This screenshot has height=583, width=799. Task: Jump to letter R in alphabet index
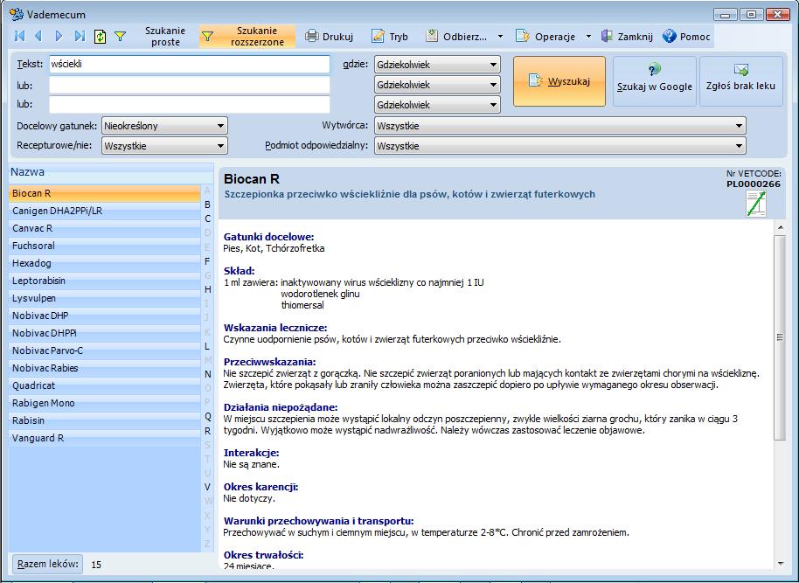pyautogui.click(x=207, y=431)
